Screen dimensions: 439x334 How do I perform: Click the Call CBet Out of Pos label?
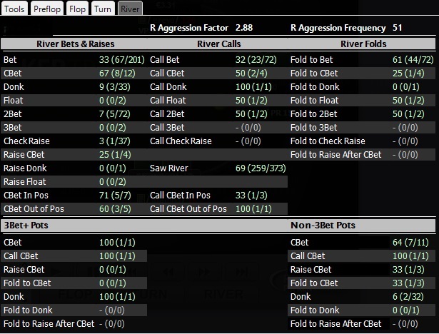coord(188,209)
